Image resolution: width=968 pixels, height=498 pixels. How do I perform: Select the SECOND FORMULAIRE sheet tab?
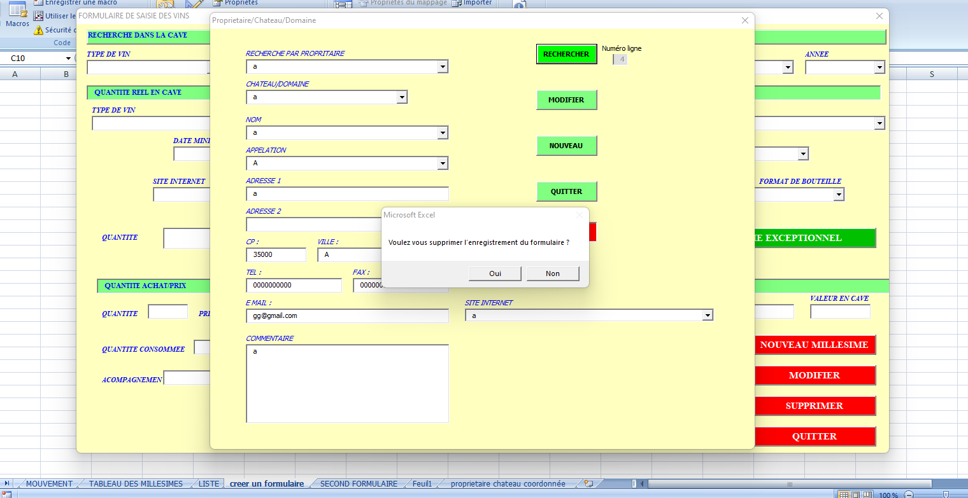click(x=359, y=484)
